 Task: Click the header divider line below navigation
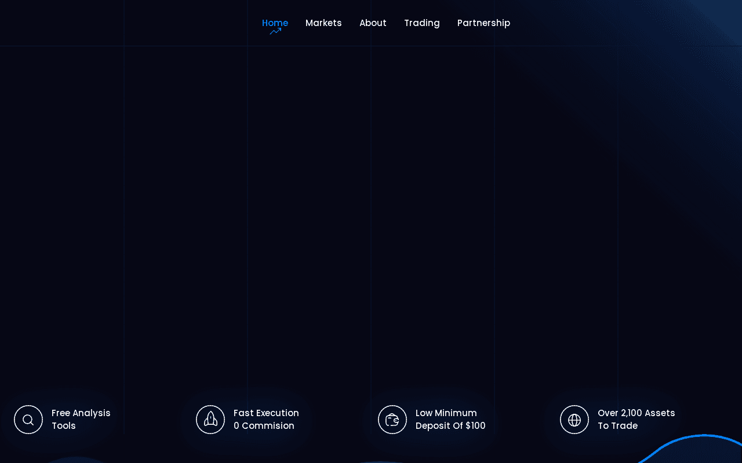tap(371, 46)
